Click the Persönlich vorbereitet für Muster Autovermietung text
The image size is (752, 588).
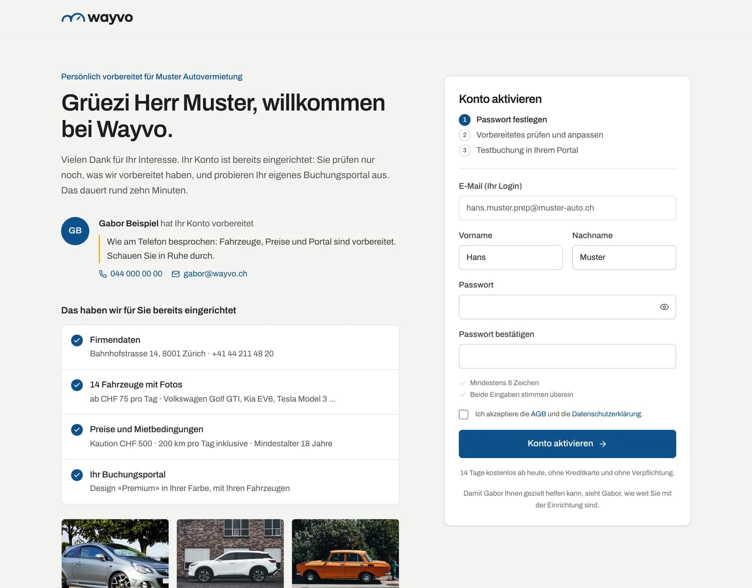tap(152, 77)
